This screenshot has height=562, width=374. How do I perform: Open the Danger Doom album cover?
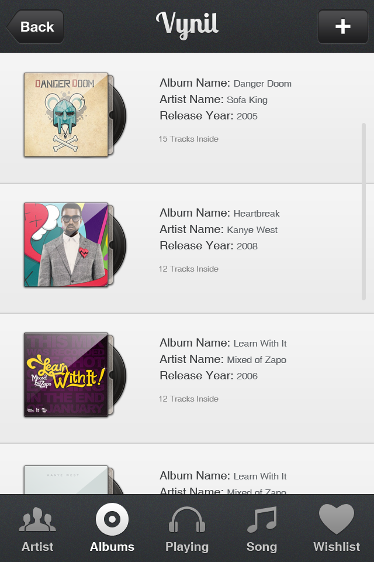tap(66, 115)
